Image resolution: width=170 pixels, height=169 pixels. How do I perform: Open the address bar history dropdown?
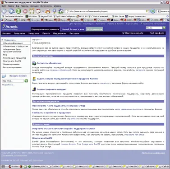click(147, 11)
